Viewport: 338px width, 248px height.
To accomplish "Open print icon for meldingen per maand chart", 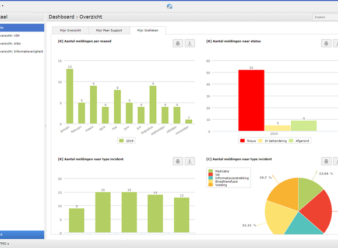I will 178,43.
